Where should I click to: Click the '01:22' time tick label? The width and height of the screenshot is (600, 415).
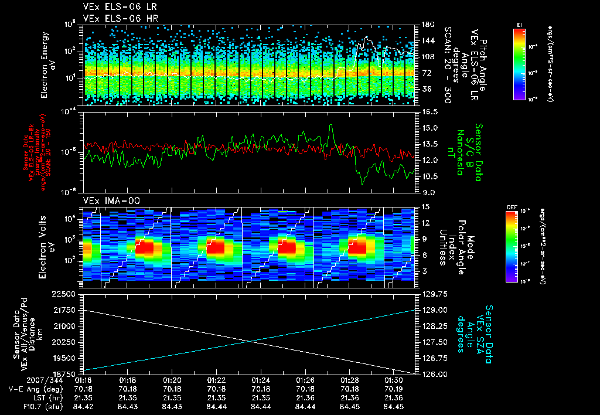click(x=216, y=380)
